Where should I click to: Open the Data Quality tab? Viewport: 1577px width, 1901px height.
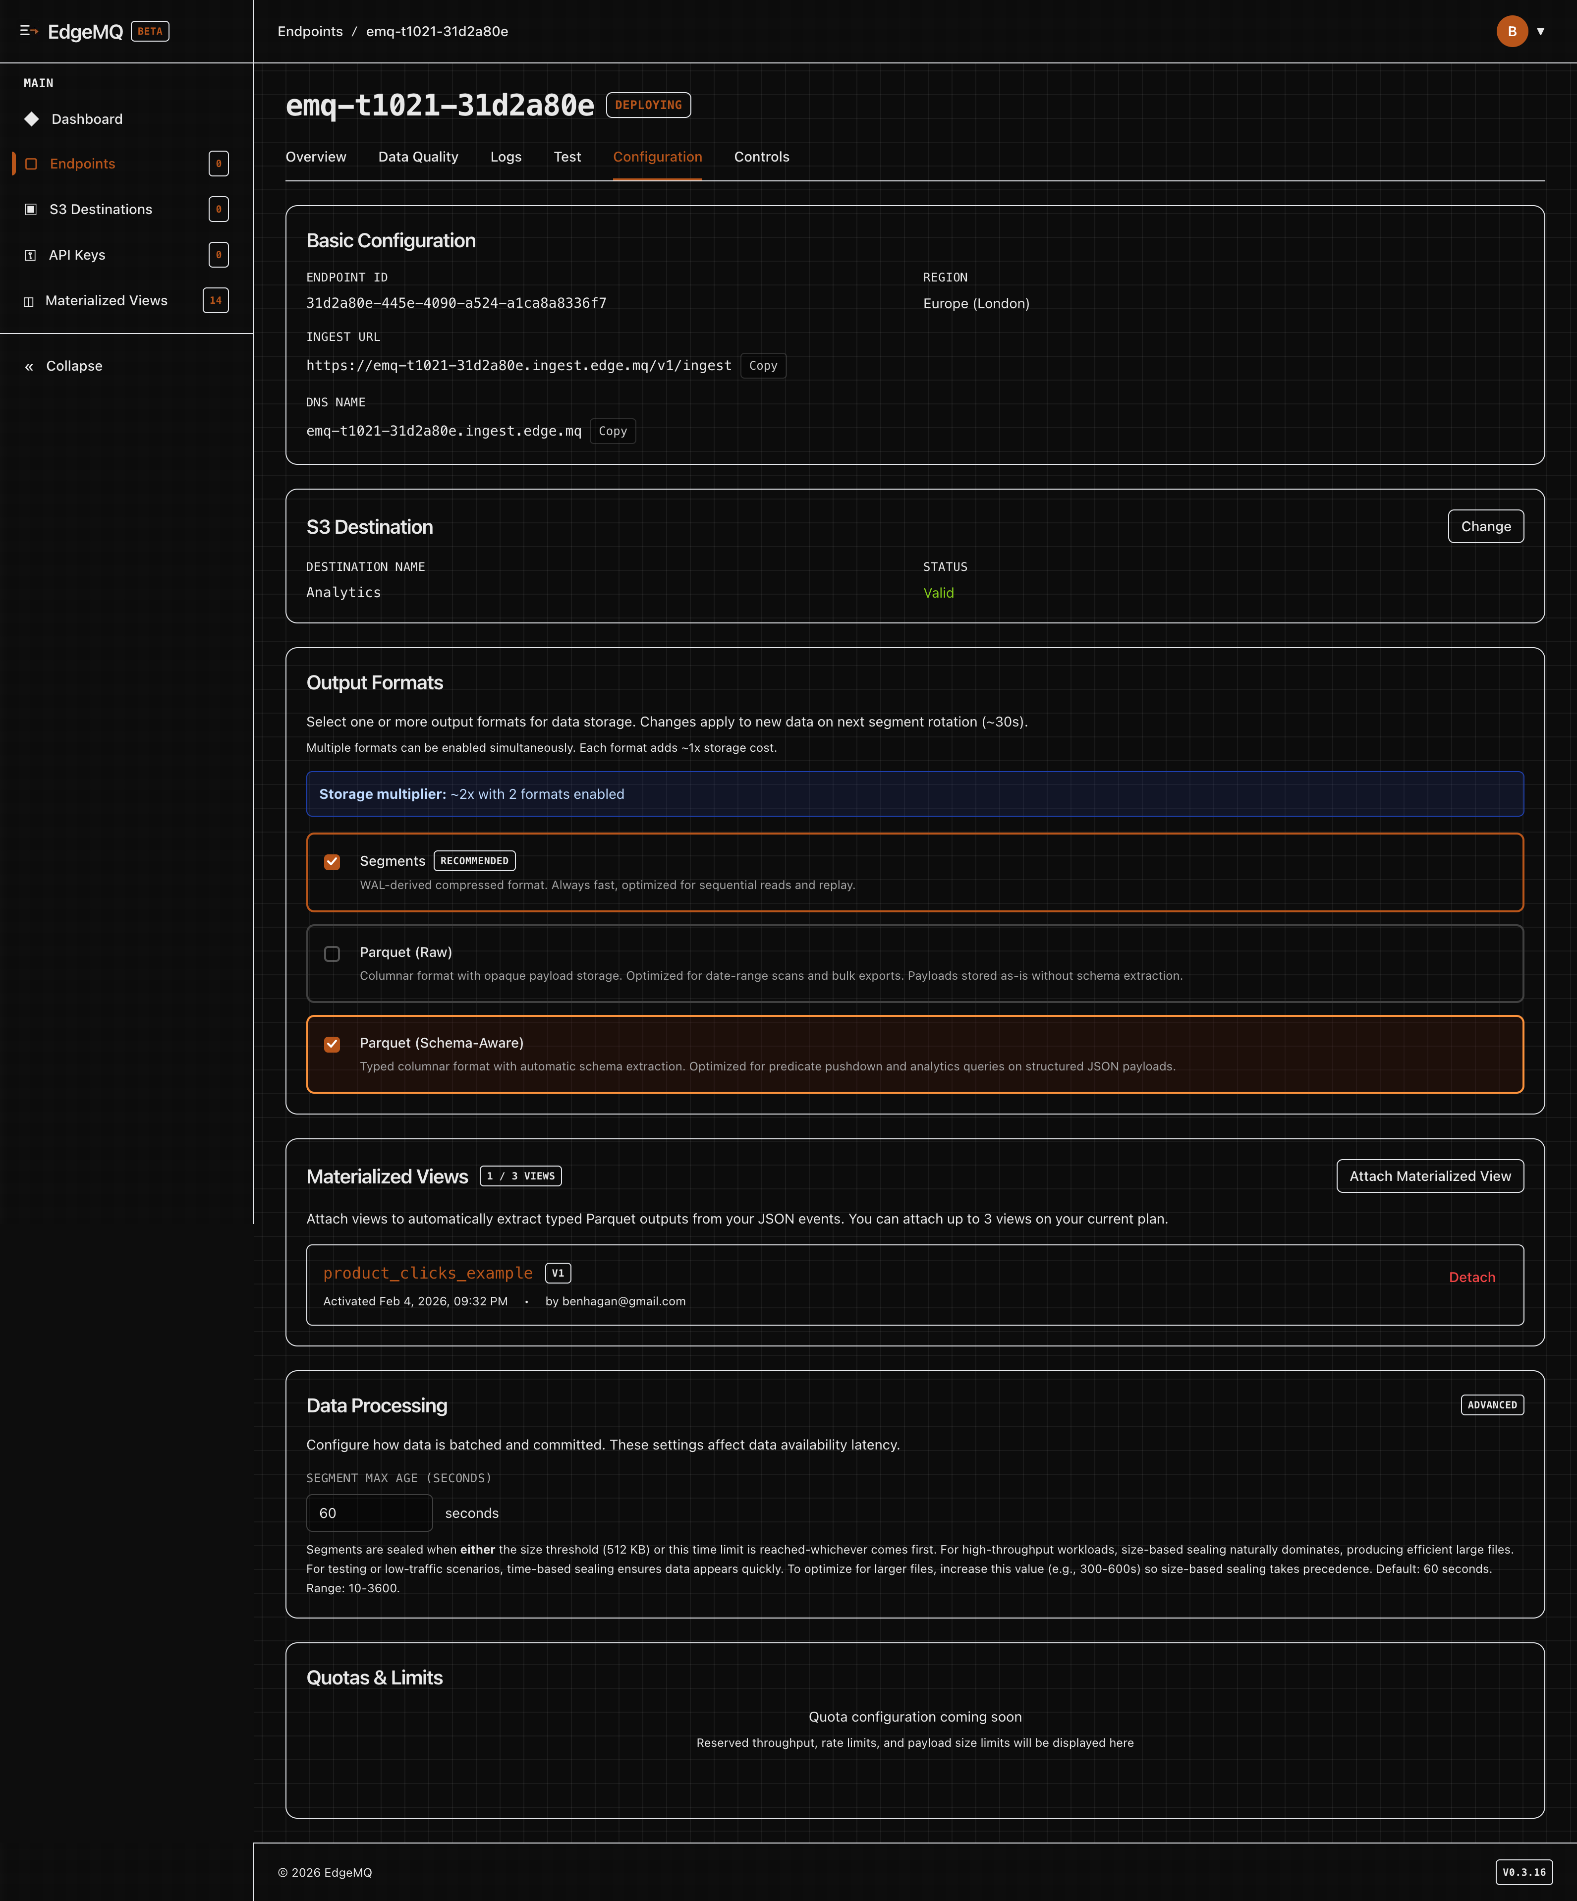click(417, 157)
